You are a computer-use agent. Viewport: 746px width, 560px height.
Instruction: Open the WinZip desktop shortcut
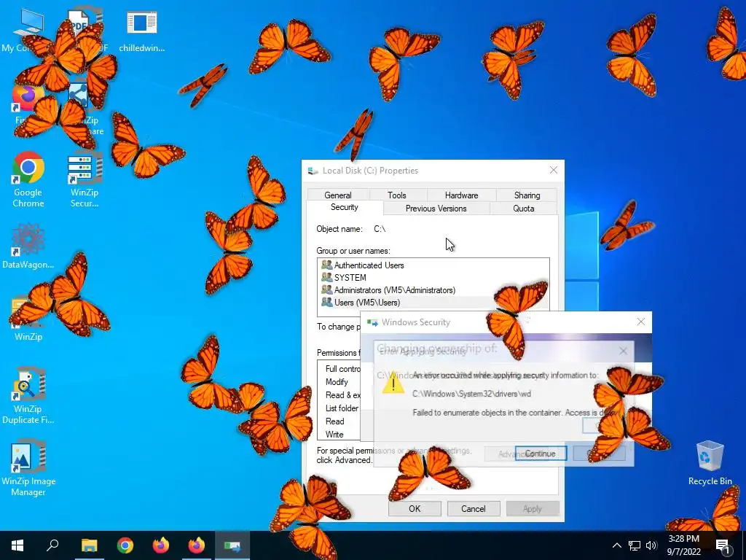pyautogui.click(x=28, y=319)
